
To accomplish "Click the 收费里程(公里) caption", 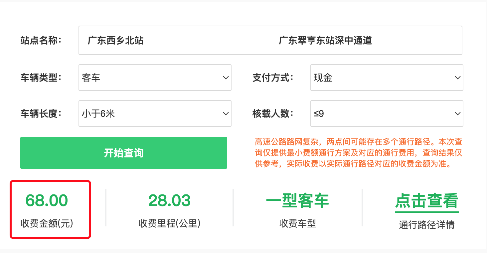I will click(x=169, y=223).
